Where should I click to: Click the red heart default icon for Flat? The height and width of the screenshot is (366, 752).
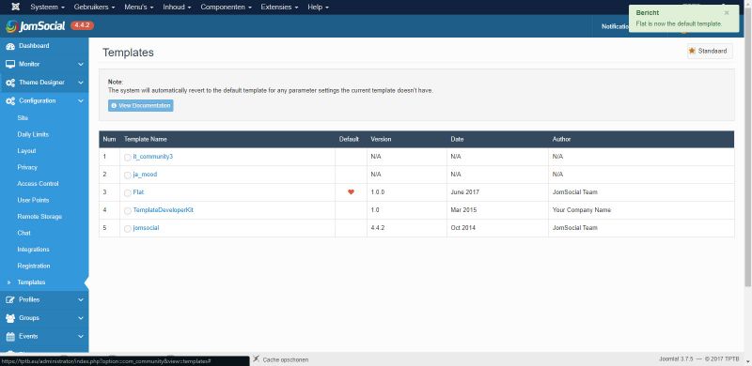[351, 192]
